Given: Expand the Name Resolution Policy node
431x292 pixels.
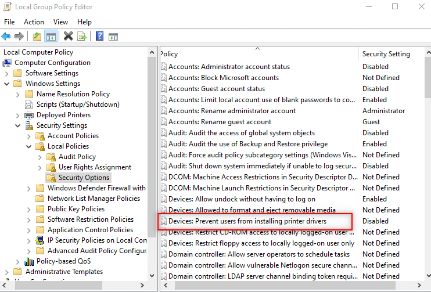Looking at the screenshot, I should (x=18, y=95).
